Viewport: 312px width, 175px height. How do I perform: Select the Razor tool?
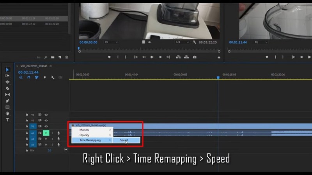click(x=7, y=88)
